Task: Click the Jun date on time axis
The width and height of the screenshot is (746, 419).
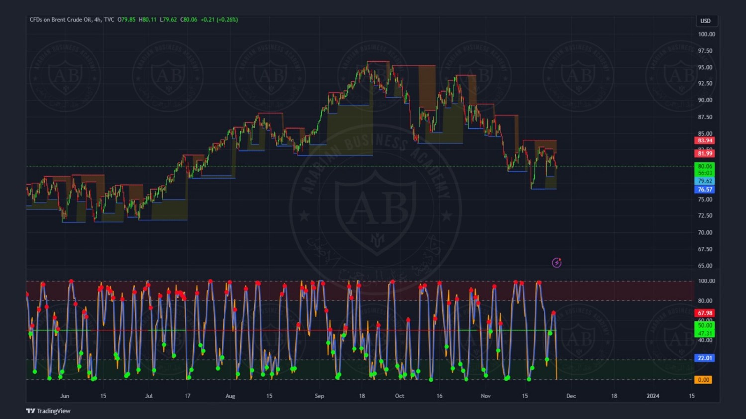Action: pyautogui.click(x=65, y=396)
